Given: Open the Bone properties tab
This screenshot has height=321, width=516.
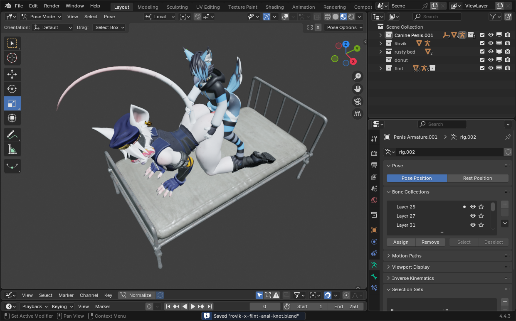Looking at the screenshot, I should [374, 276].
